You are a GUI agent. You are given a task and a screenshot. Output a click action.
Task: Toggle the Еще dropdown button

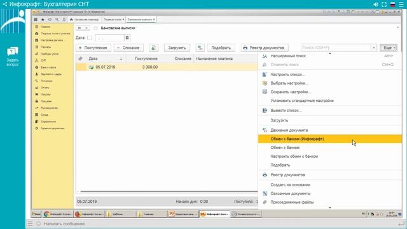(x=389, y=48)
